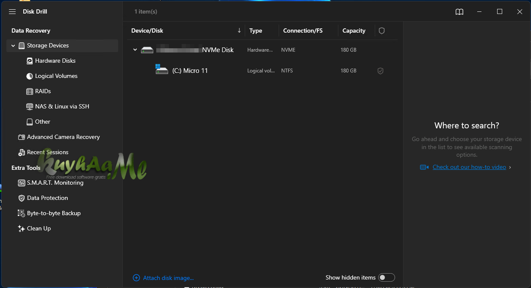
Task: Collapse the NVMe Disk tree row
Action: coord(135,50)
